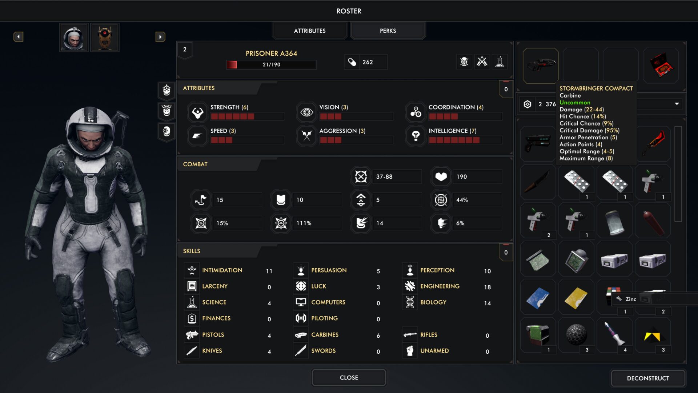The height and width of the screenshot is (393, 698).
Task: Toggle the crossed swords status icon
Action: [x=482, y=62]
